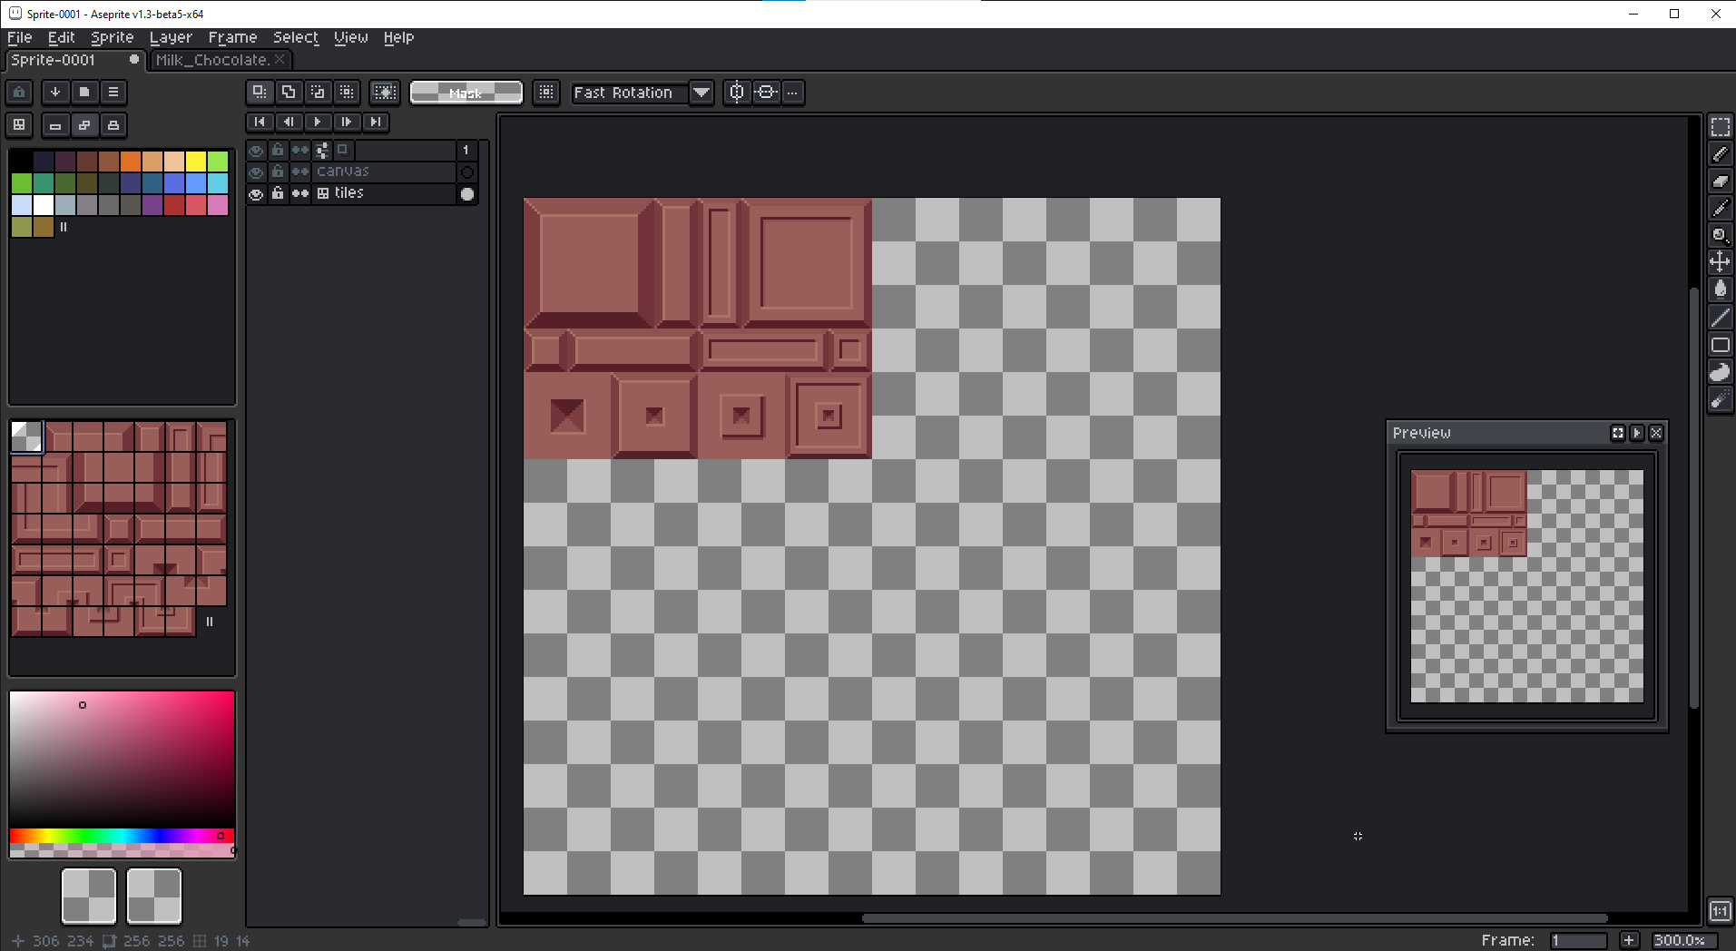Open the Sprite menu
This screenshot has height=951, width=1736.
(x=112, y=37)
